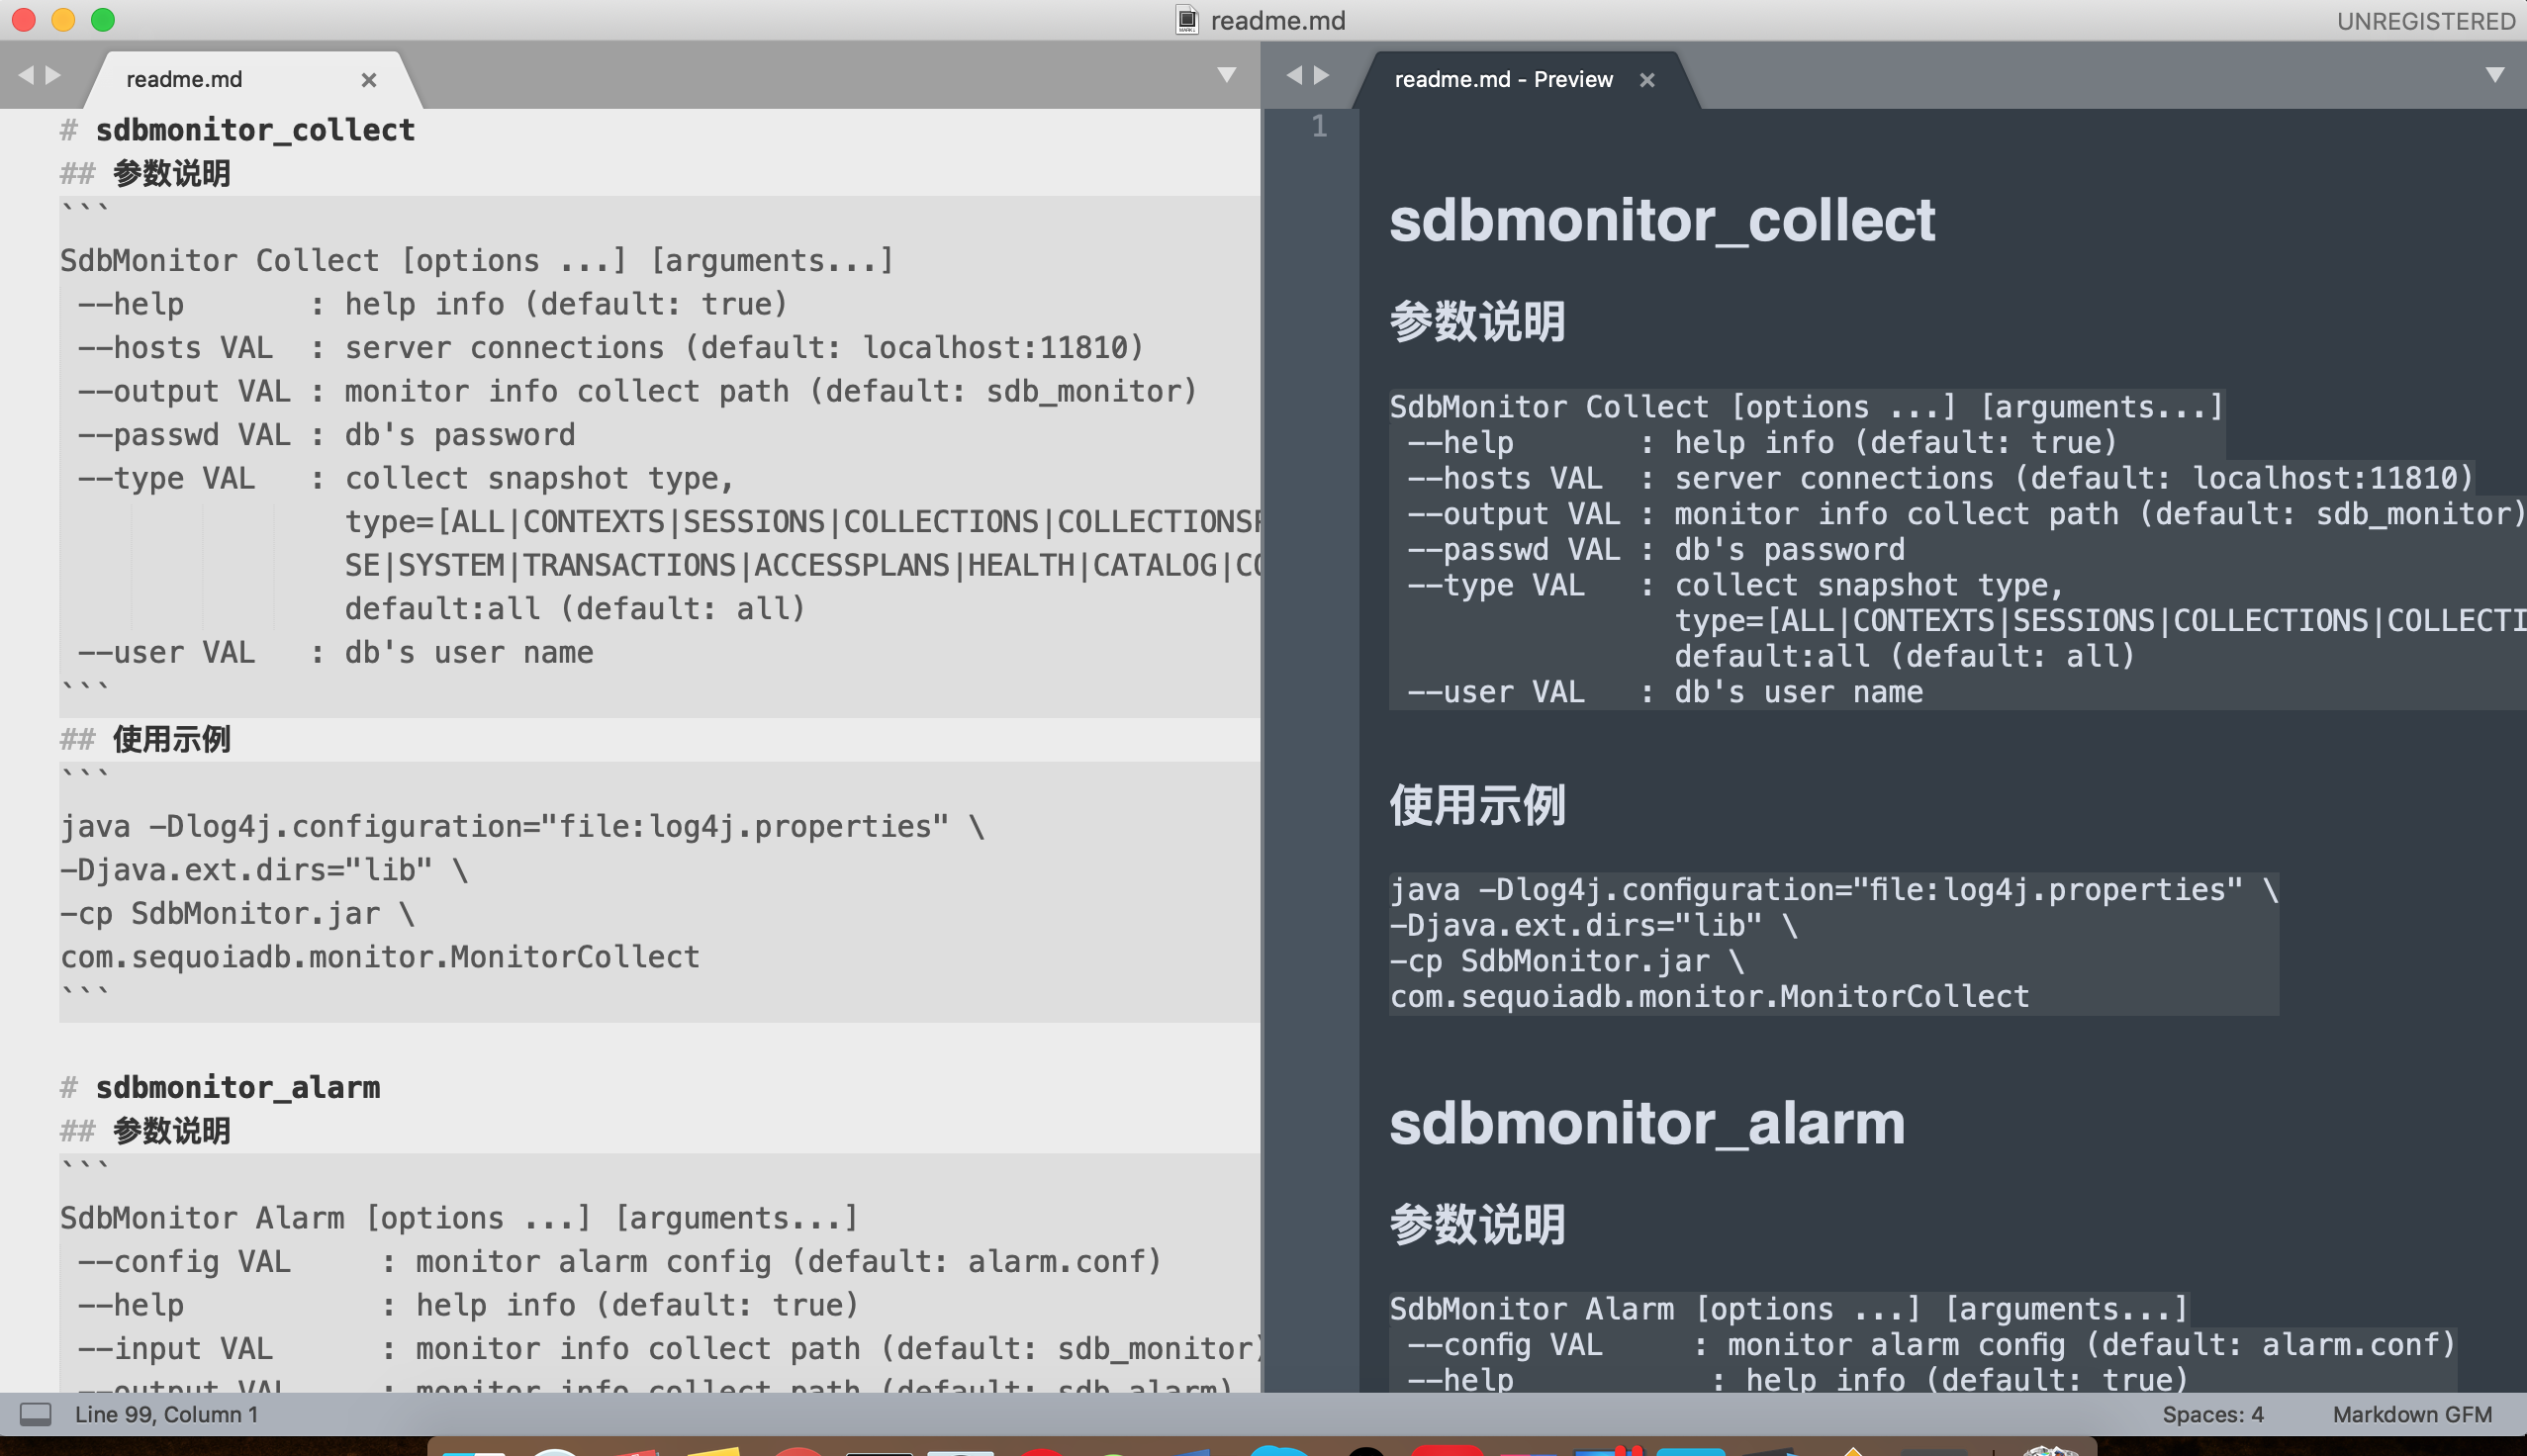The image size is (2527, 1456).
Task: Switch to the readme.md - Preview tab
Action: tap(1502, 79)
